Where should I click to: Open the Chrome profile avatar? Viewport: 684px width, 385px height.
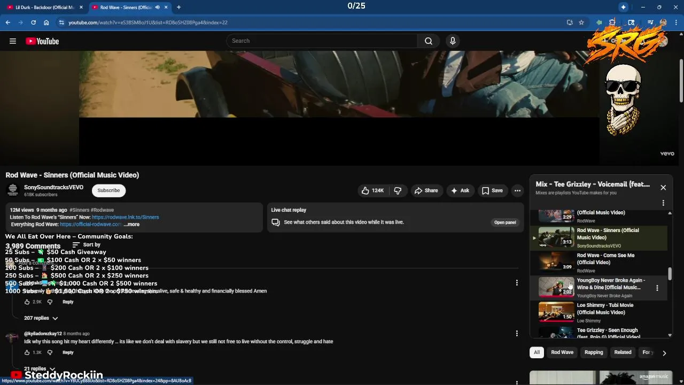tap(664, 22)
